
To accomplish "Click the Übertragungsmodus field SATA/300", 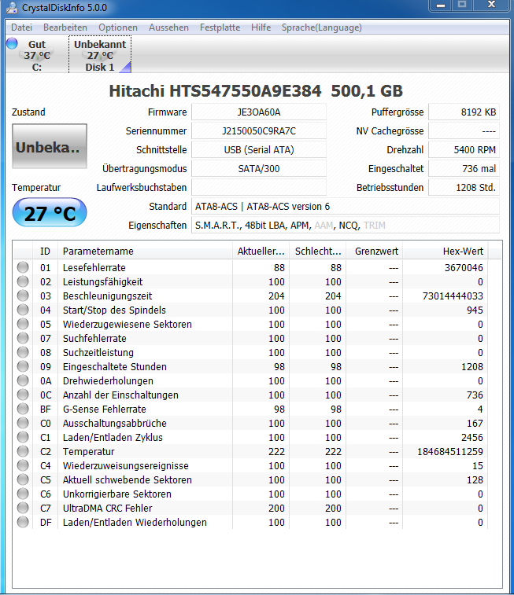I will (x=259, y=168).
